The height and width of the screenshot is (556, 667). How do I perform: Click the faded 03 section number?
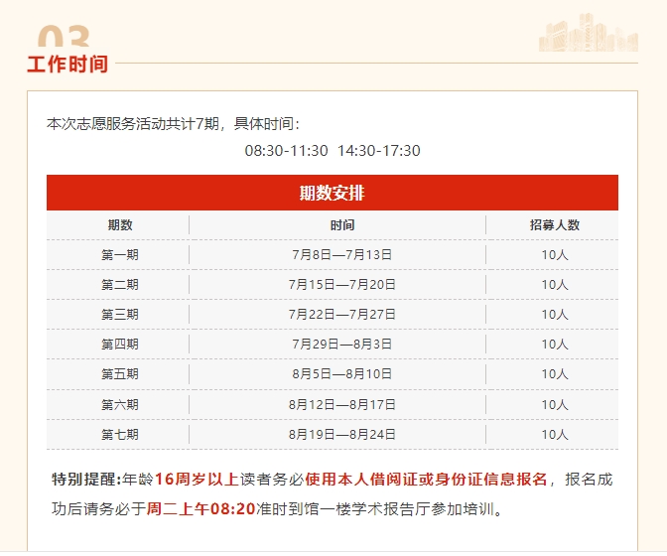click(65, 40)
